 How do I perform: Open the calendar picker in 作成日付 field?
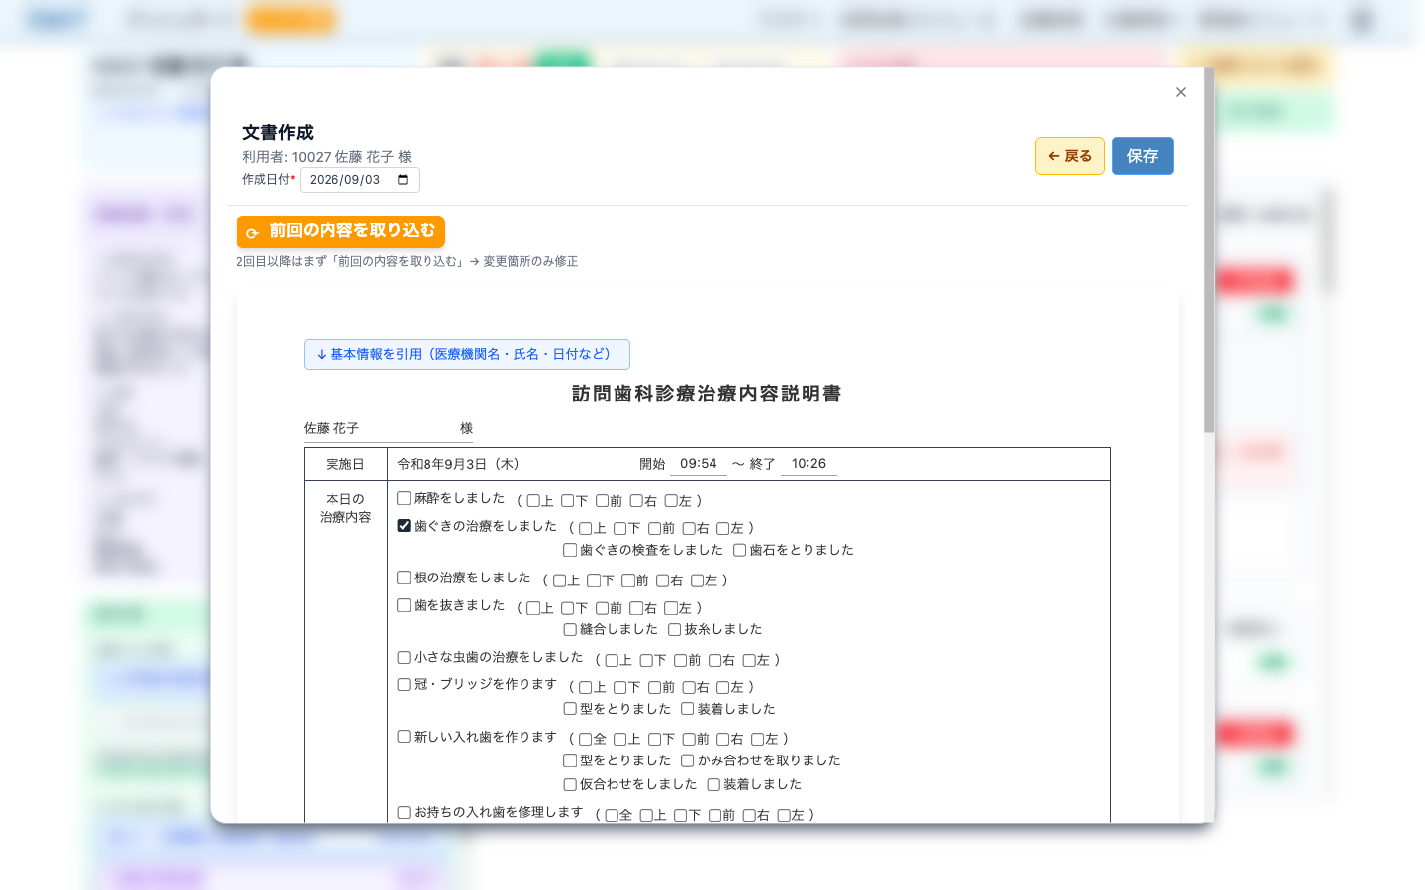click(x=403, y=180)
